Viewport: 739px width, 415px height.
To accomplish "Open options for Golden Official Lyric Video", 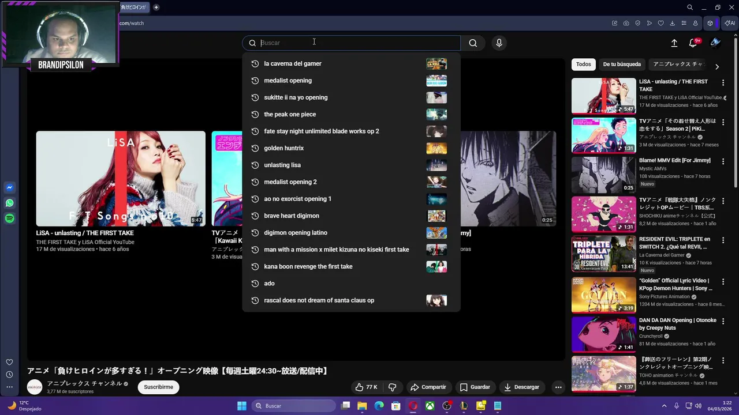I will click(x=723, y=281).
